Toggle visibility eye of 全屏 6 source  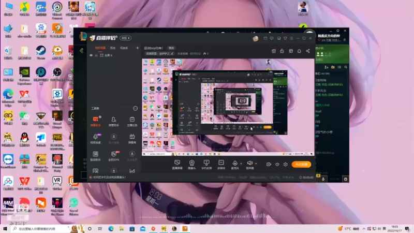pos(91,55)
